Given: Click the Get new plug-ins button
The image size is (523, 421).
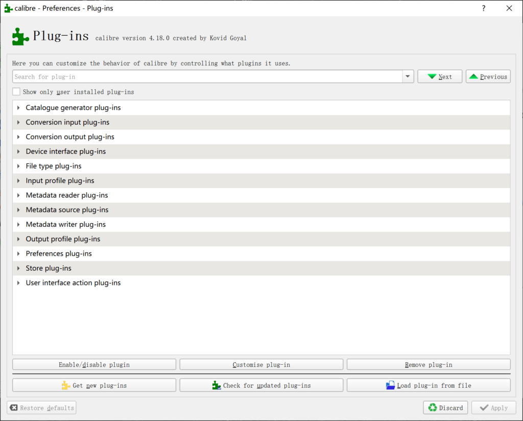Looking at the screenshot, I should click(94, 385).
